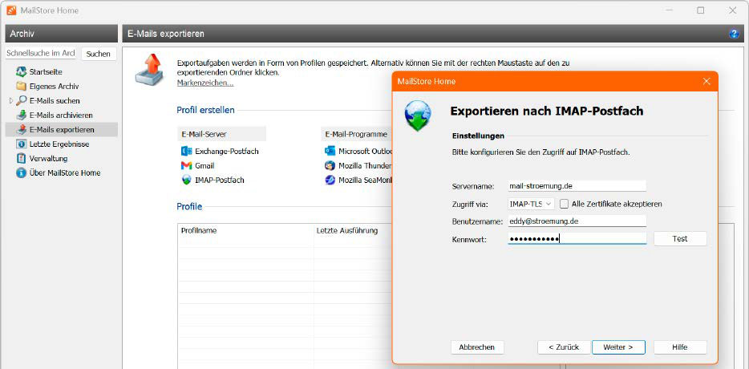This screenshot has height=369, width=749.
Task: Click the Hilfe button in dialog
Action: tap(680, 347)
